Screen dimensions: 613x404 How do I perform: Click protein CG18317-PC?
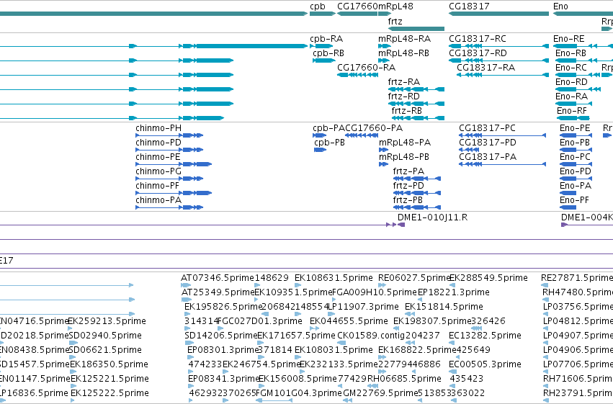pyautogui.click(x=487, y=128)
